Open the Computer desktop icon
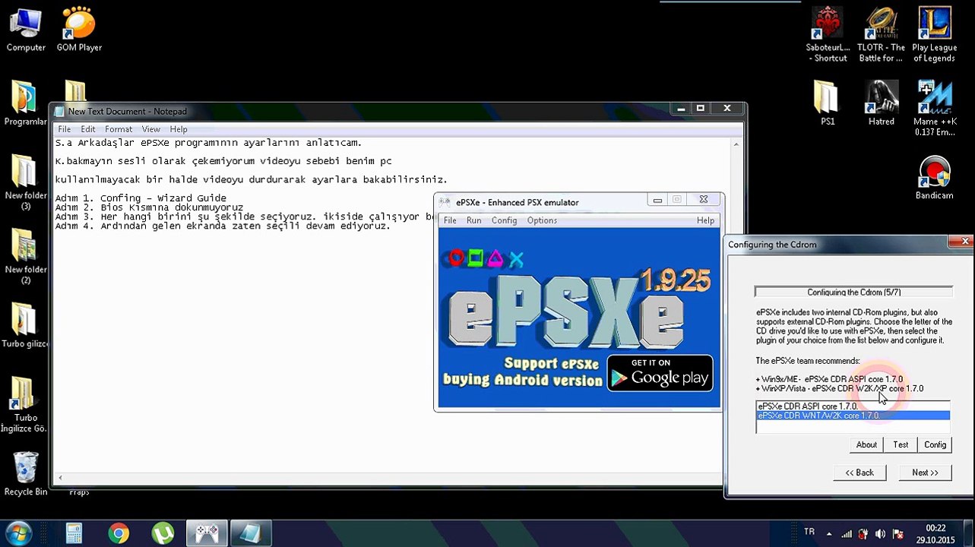Image resolution: width=975 pixels, height=547 pixels. point(26,30)
